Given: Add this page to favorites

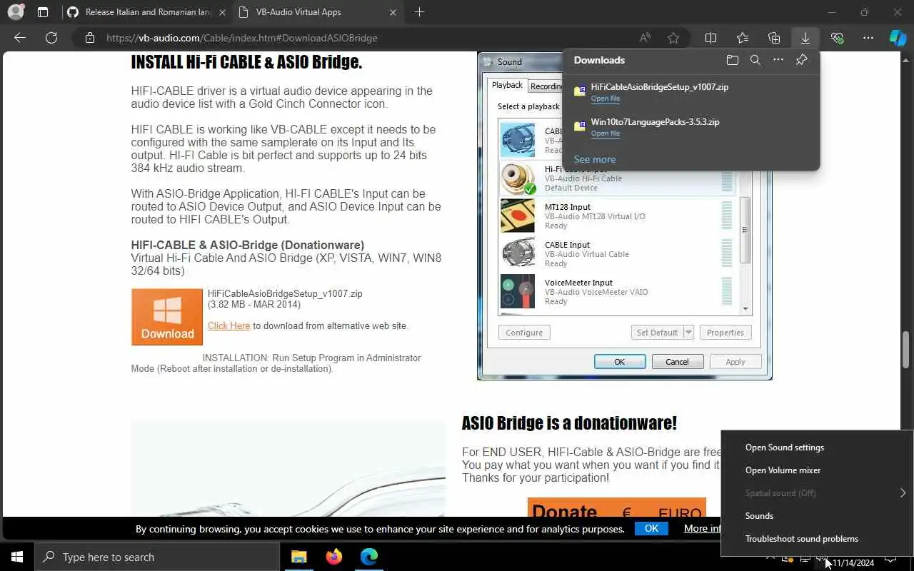Looking at the screenshot, I should pyautogui.click(x=673, y=38).
